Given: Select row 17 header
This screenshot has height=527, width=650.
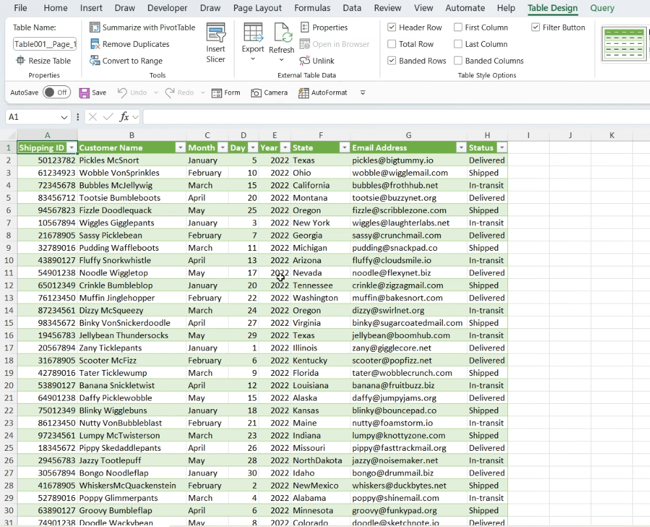Looking at the screenshot, I should pyautogui.click(x=8, y=348).
